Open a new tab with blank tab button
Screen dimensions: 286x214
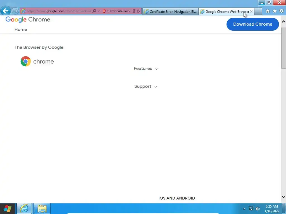pyautogui.click(x=258, y=11)
